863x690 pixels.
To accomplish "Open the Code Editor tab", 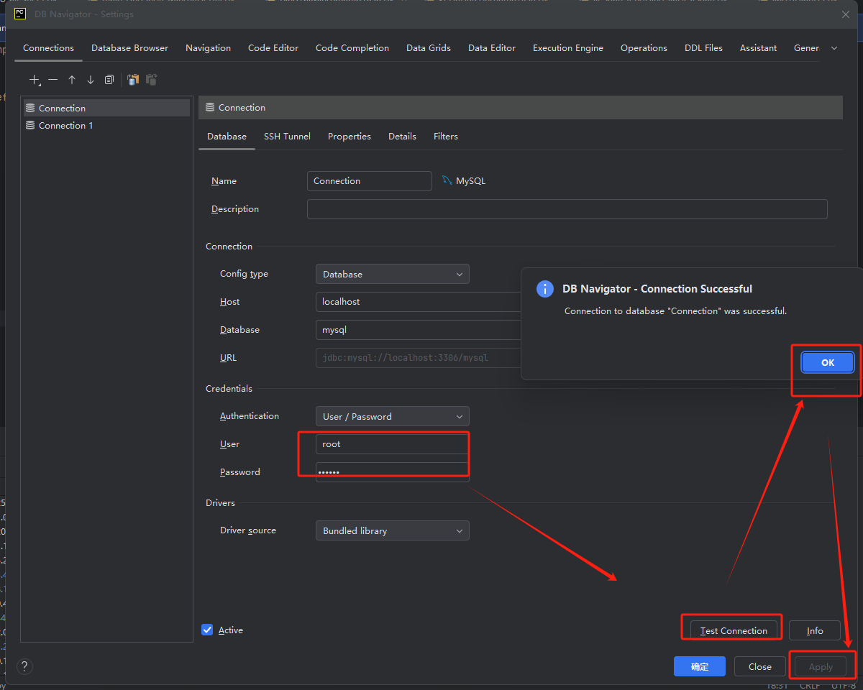I will (273, 48).
